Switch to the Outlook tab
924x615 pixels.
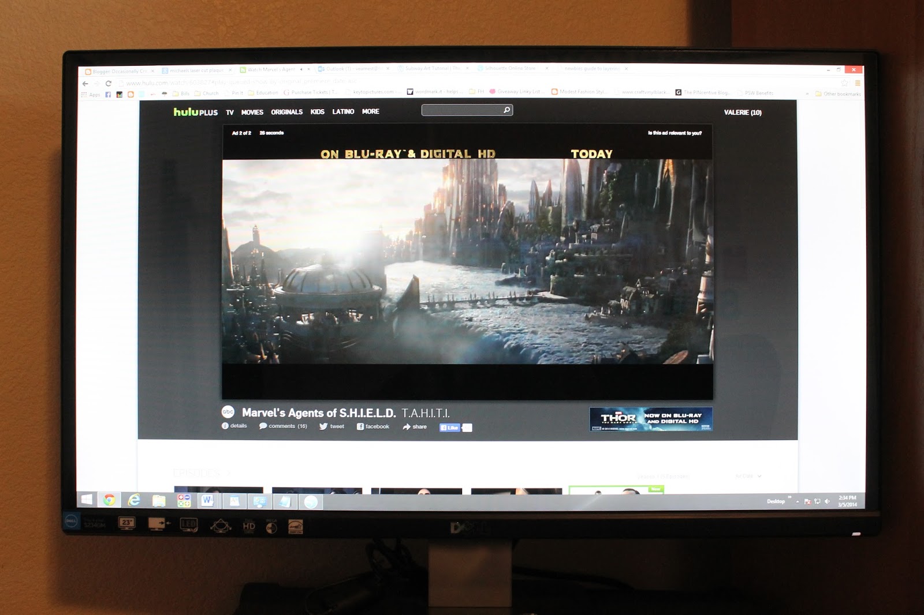tap(353, 69)
